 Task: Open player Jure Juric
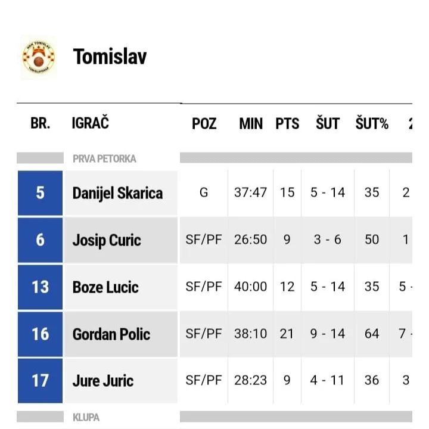click(103, 381)
